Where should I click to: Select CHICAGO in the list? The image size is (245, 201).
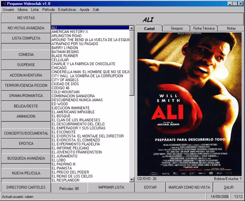tap(90, 68)
